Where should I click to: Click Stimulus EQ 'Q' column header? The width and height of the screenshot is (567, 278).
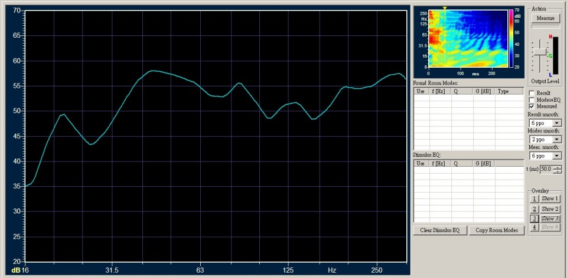pyautogui.click(x=462, y=163)
